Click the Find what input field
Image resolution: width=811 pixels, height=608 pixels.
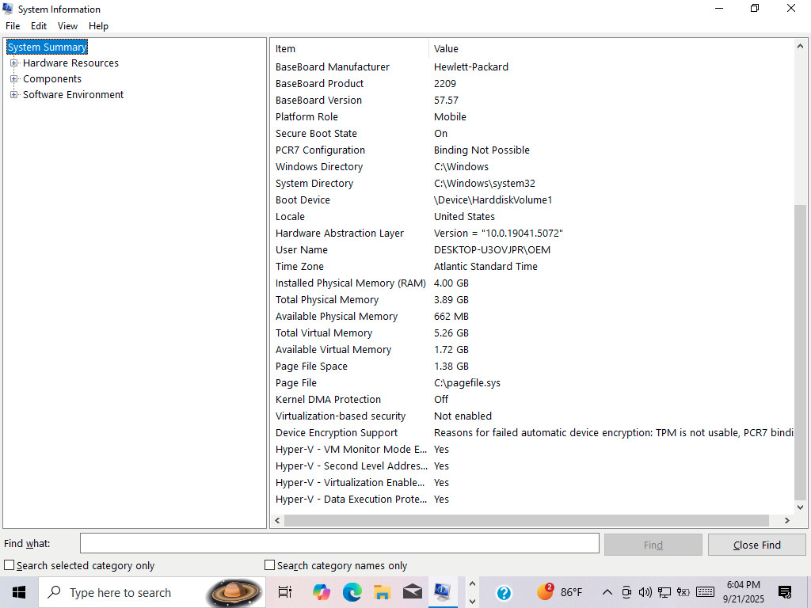[339, 543]
